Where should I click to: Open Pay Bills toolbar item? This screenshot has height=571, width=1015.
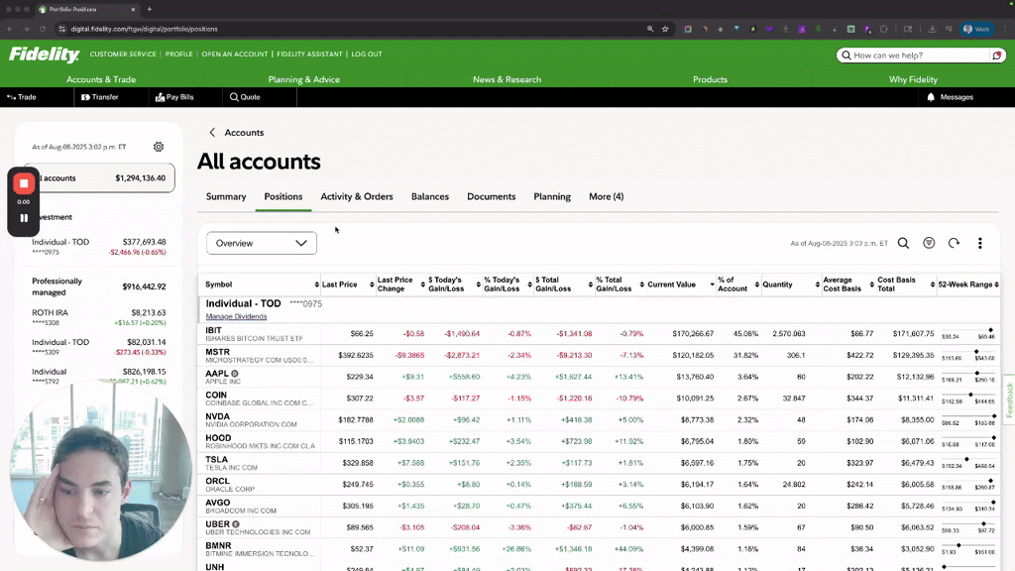click(174, 97)
